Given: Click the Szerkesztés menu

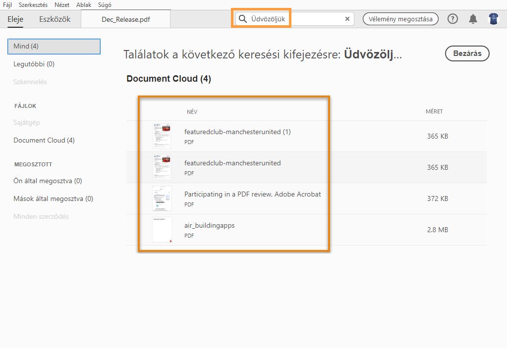Looking at the screenshot, I should [x=33, y=4].
